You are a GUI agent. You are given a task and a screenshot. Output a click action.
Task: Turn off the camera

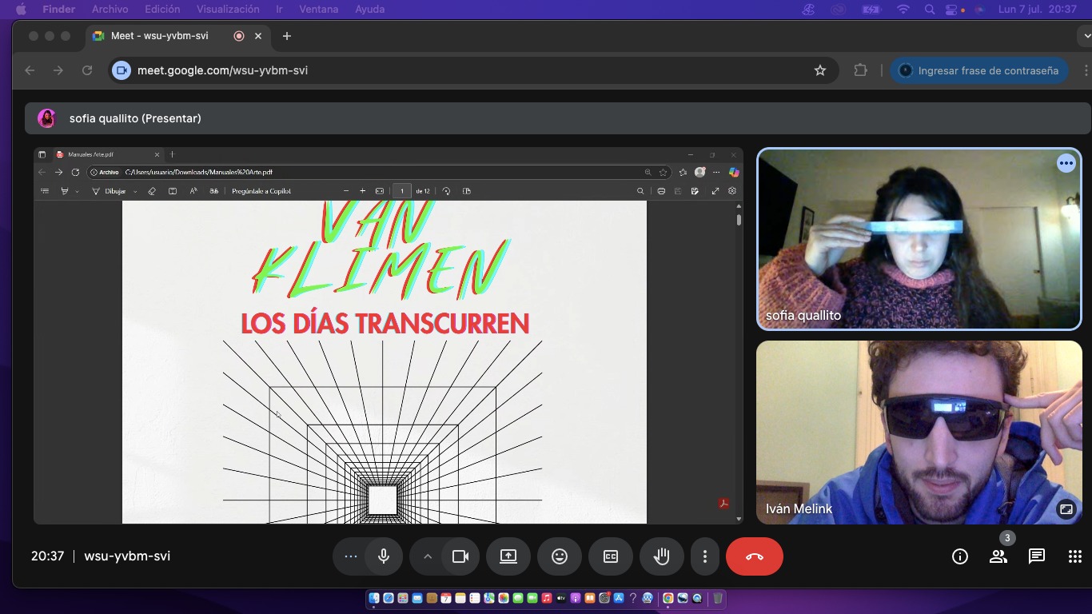(460, 556)
